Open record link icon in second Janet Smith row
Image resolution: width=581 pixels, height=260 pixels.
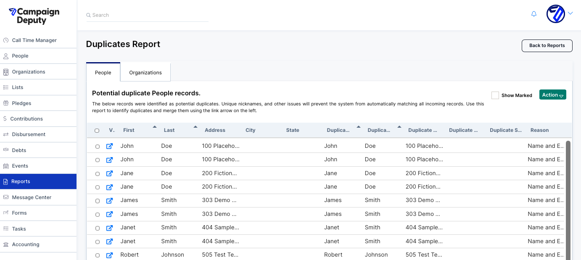[x=109, y=242]
